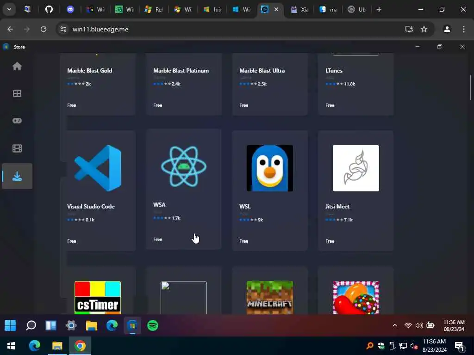Click Chrome on the host taskbar
This screenshot has width=474, height=355.
[80, 346]
